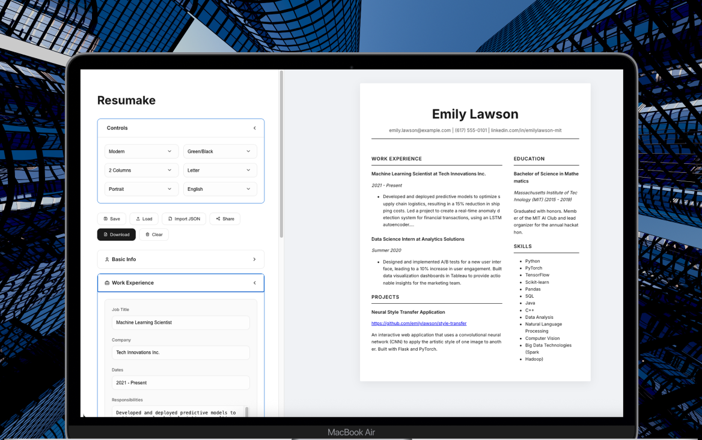Click the Basic Info person icon
The height and width of the screenshot is (440, 702).
107,260
